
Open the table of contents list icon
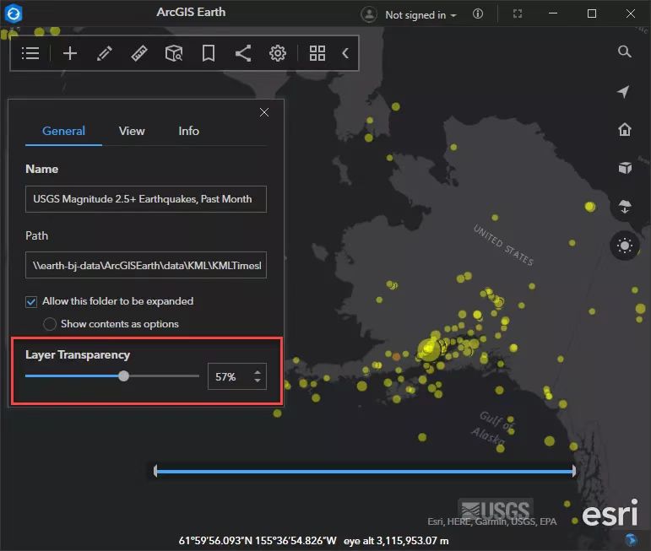pos(30,53)
